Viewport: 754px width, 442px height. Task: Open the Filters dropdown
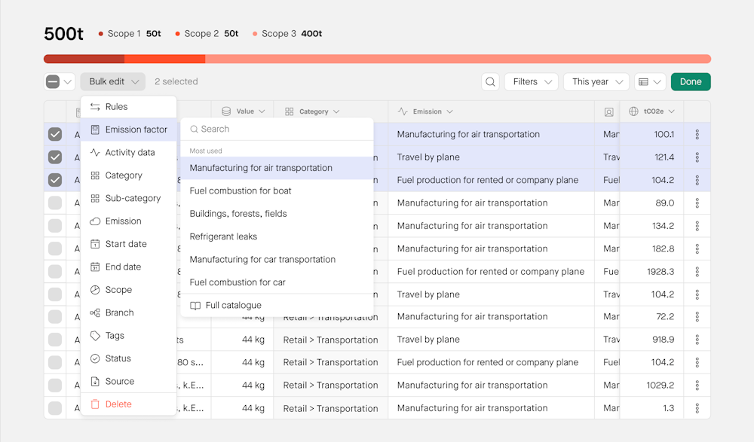click(531, 82)
